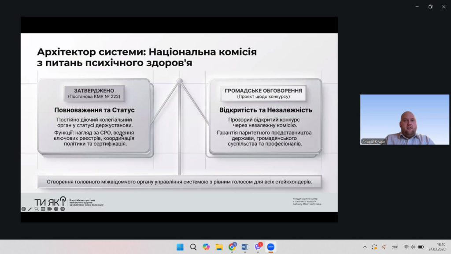The width and height of the screenshot is (451, 254).
Task: Open the slide zoom magnifier
Action: [x=37, y=209]
